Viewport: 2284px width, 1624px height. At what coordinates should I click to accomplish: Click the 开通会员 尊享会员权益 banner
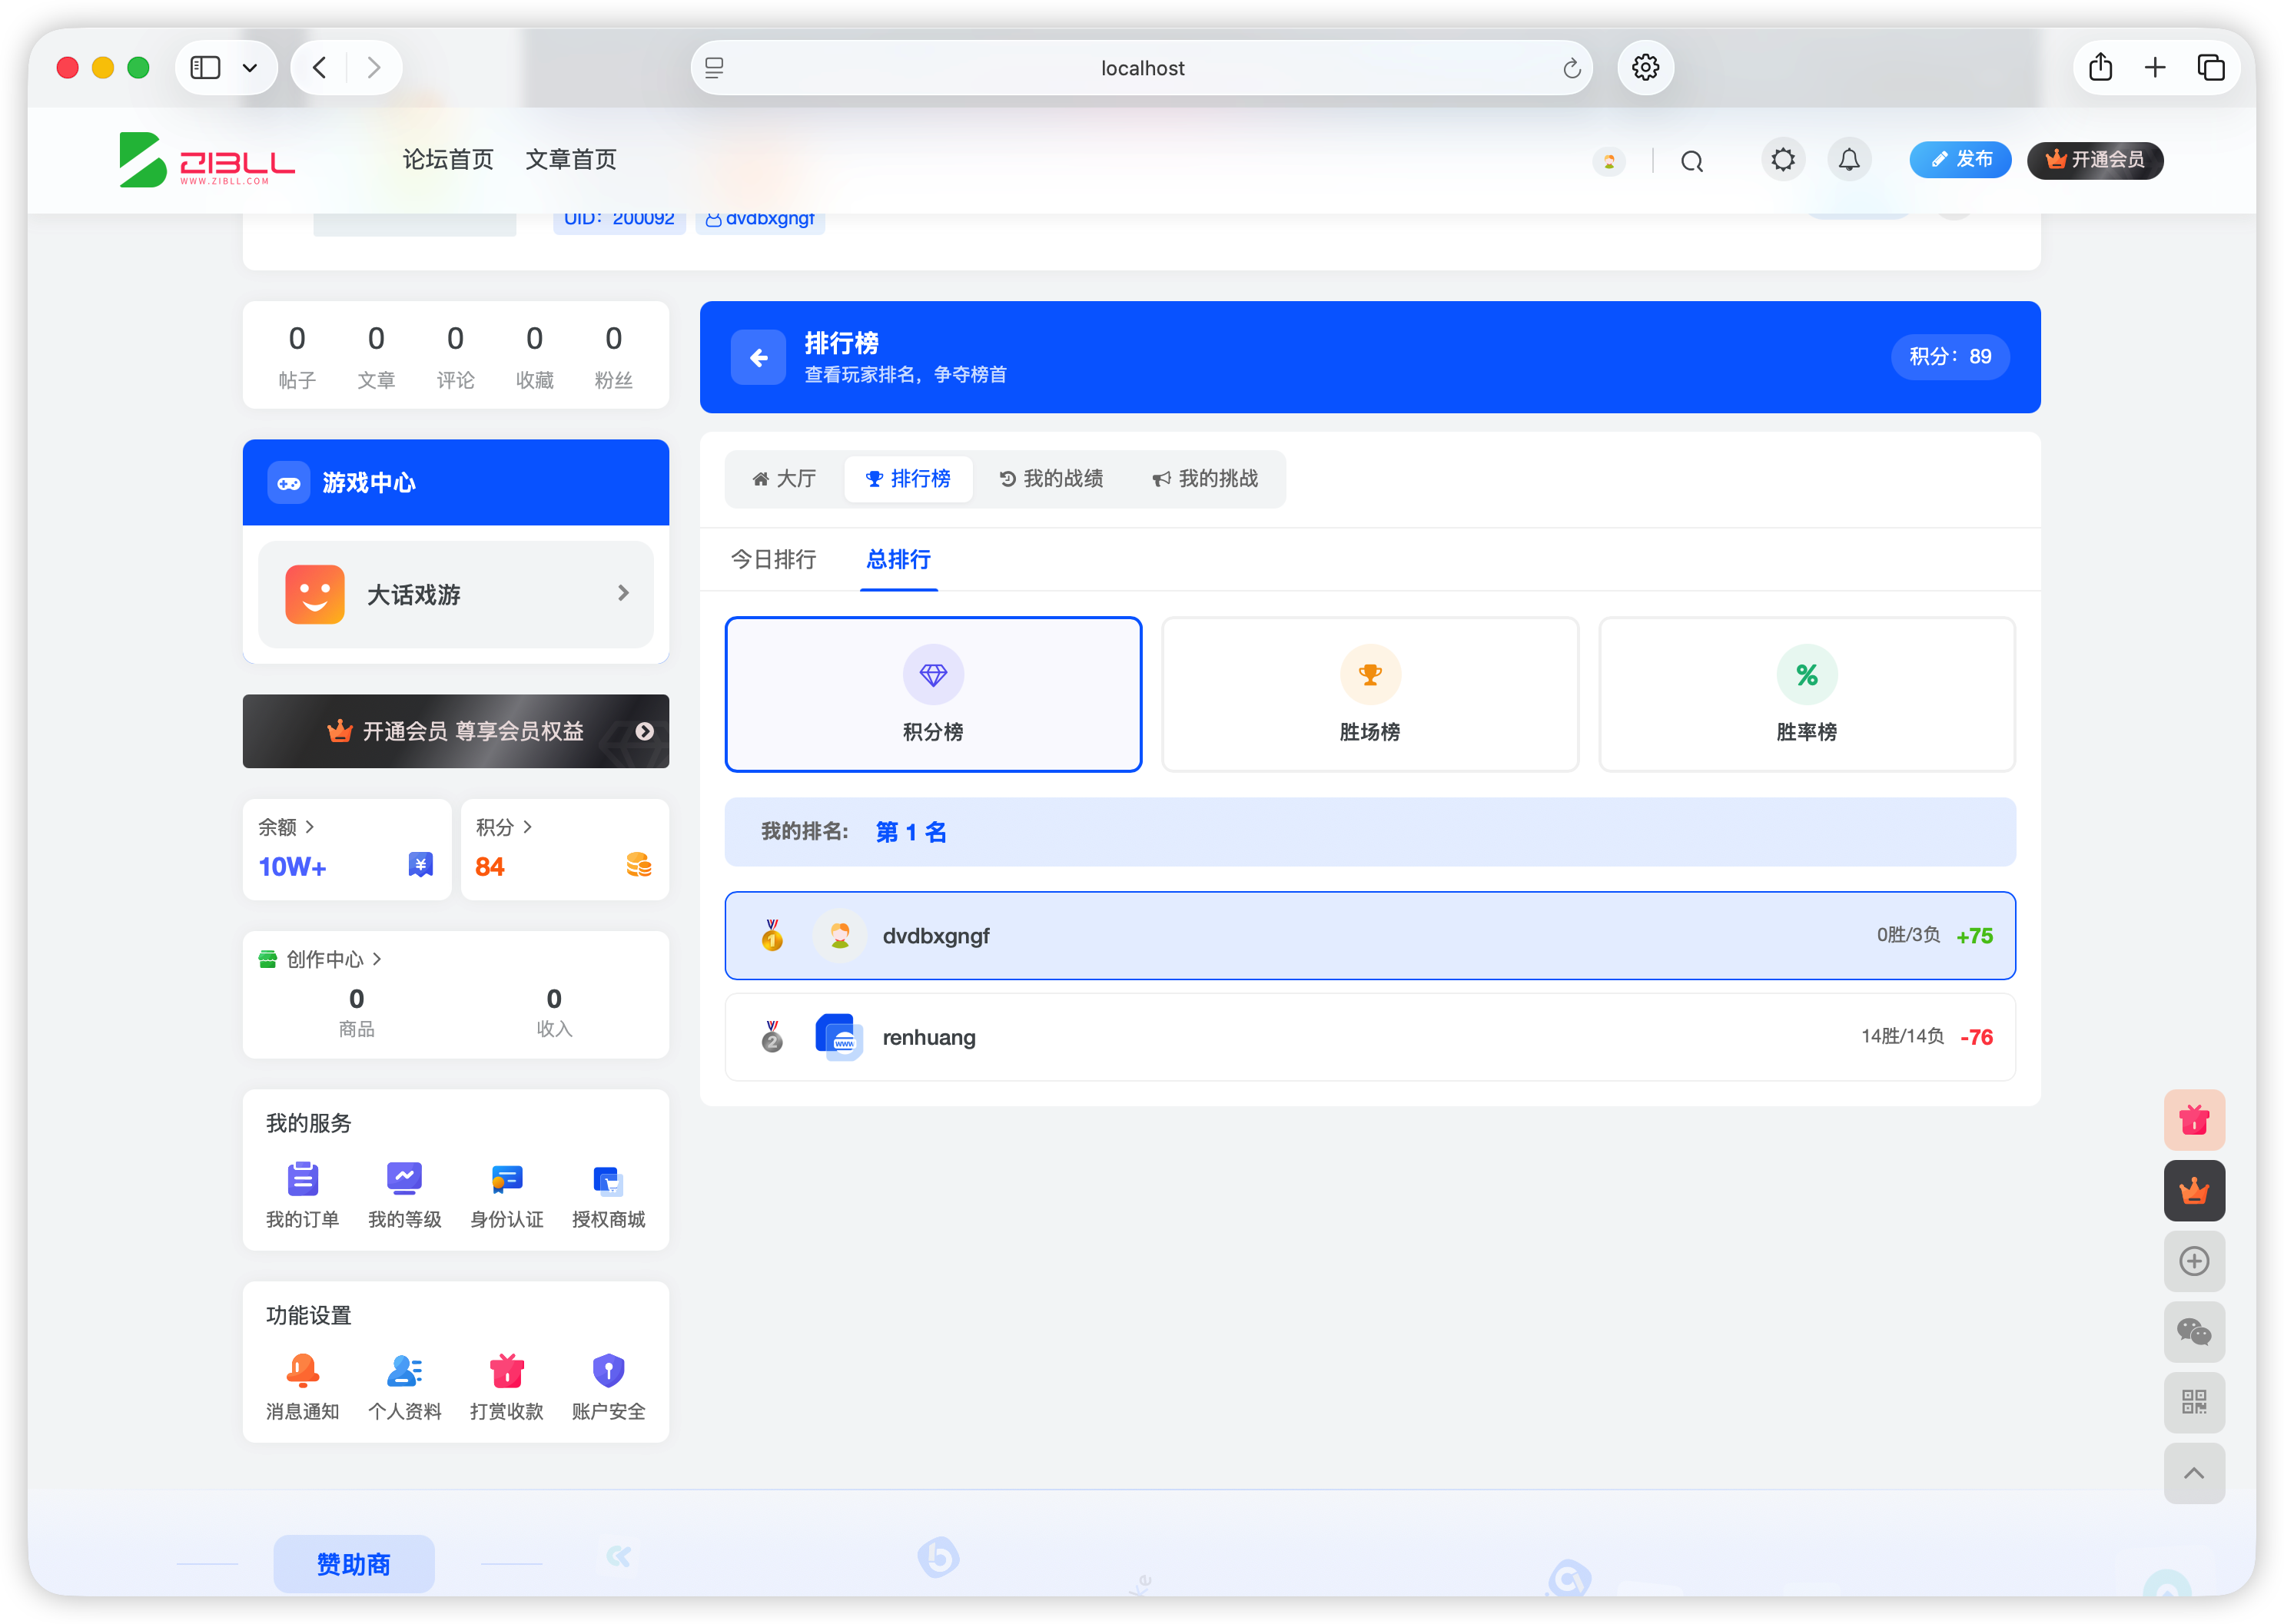[455, 731]
